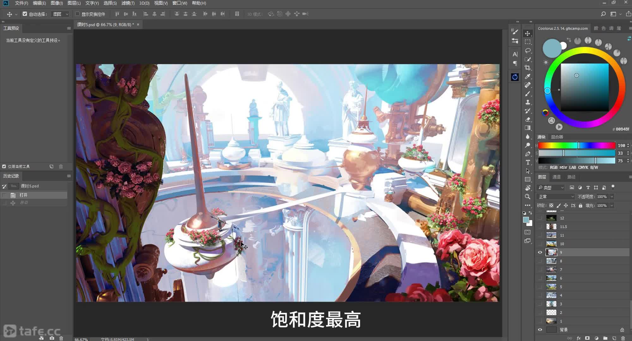Viewport: 632px width, 341px height.
Task: Click the share icon at top right
Action: coord(628,14)
